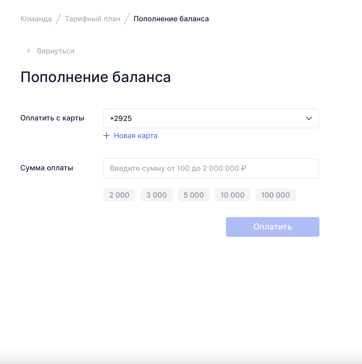Select the 10 000 amount chip
Screen dimensions: 362x364
point(232,195)
